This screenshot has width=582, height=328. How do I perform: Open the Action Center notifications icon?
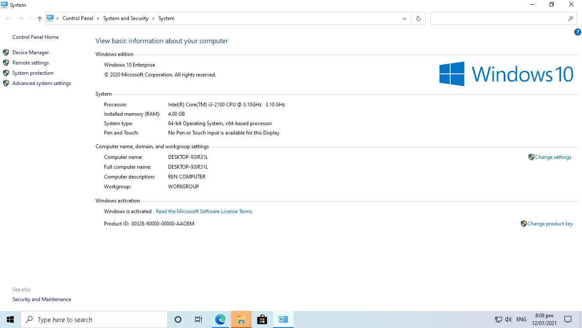pyautogui.click(x=568, y=319)
